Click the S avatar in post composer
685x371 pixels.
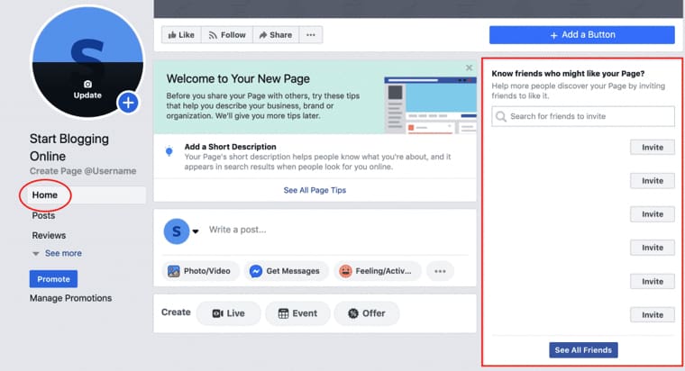tap(177, 231)
